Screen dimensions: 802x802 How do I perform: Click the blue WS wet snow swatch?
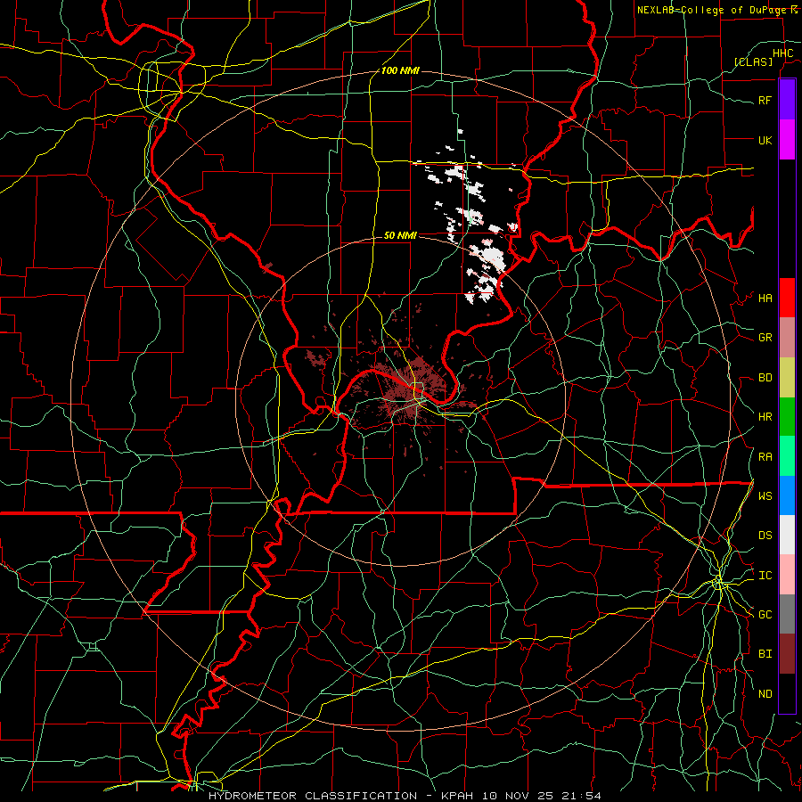[x=787, y=495]
